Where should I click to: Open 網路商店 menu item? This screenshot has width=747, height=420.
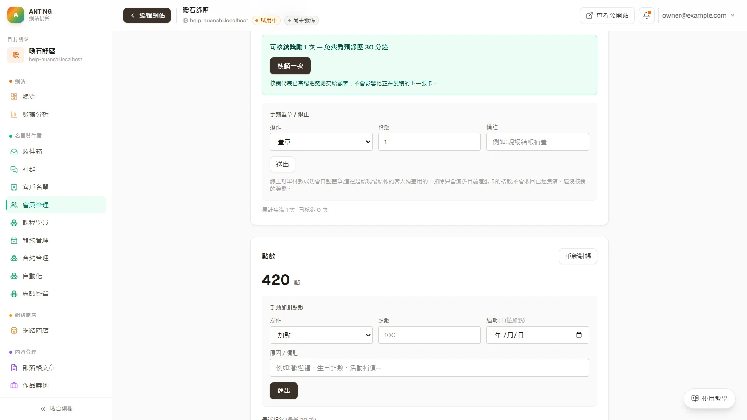[56, 330]
